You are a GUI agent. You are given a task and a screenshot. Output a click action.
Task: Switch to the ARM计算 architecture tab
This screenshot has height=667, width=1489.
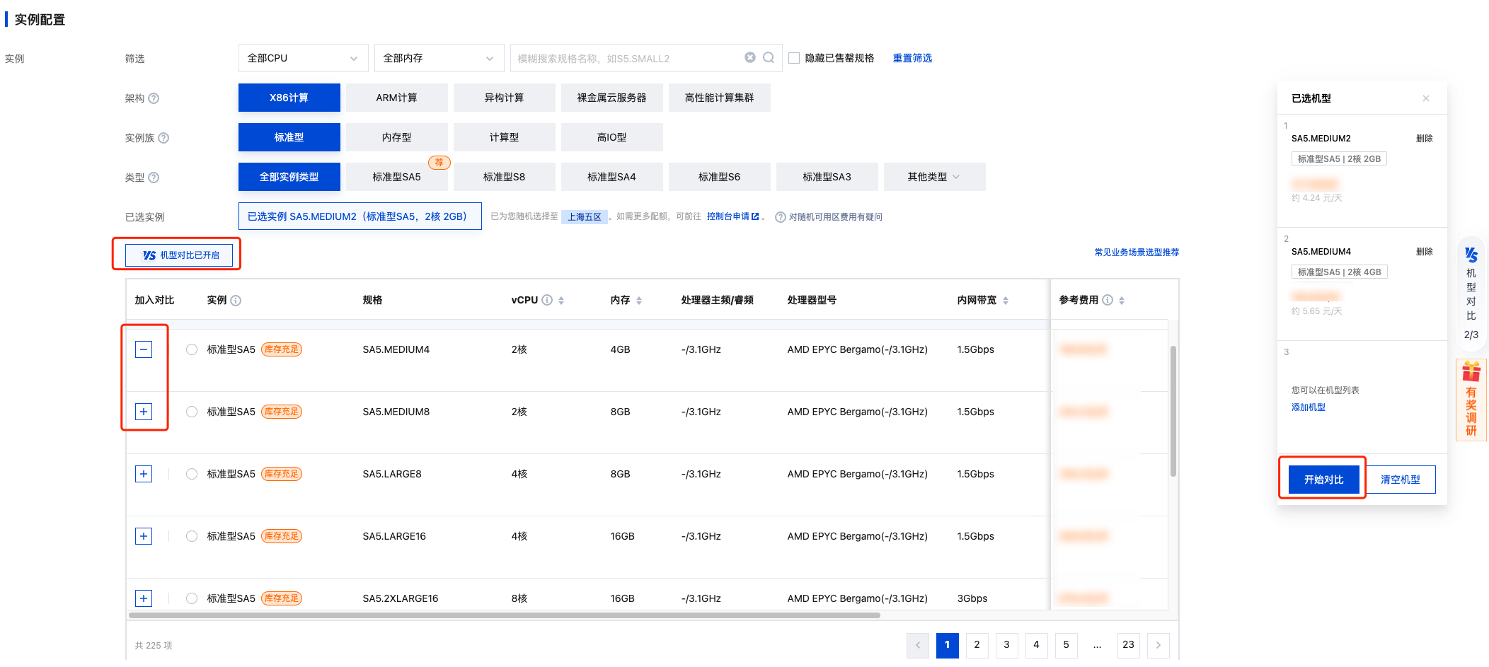[396, 98]
